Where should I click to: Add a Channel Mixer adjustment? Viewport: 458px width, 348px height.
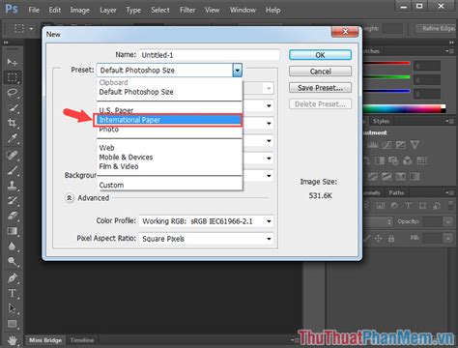coord(407,160)
